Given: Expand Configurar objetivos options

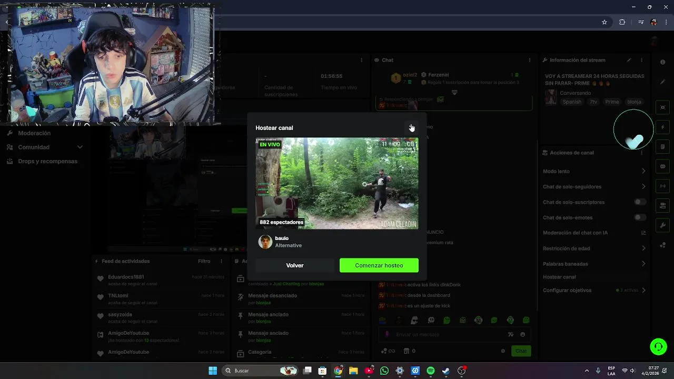Looking at the screenshot, I should point(643,290).
